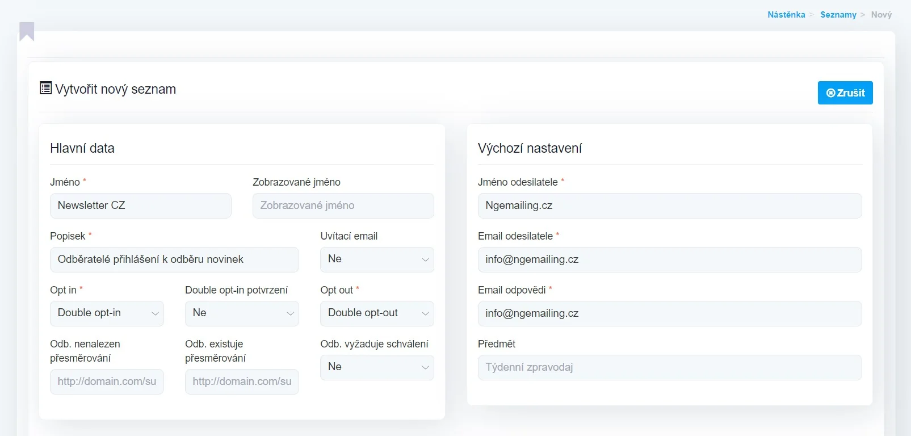Go to Seznamy breadcrumb link
The image size is (911, 436).
[838, 15]
